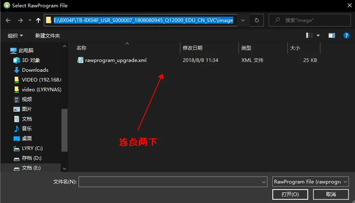The height and width of the screenshot is (203, 355).
Task: Click the change view layout icon
Action: 310,35
